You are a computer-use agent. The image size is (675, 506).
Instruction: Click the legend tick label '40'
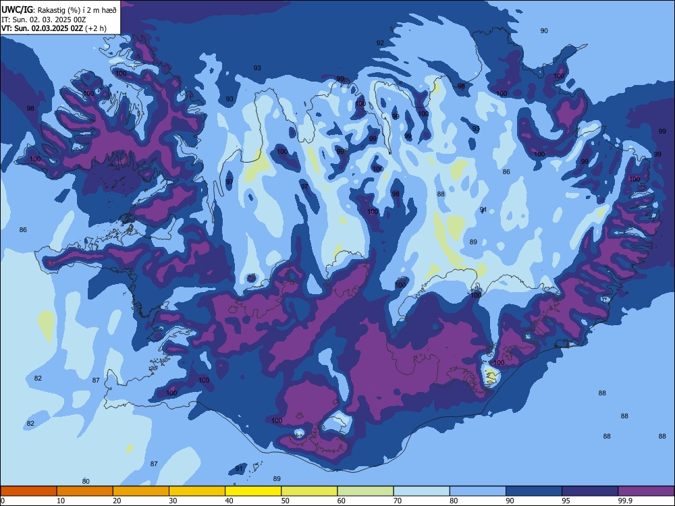pos(230,501)
